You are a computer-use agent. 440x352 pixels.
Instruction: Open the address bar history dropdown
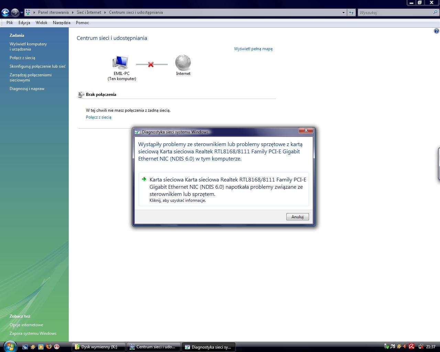click(343, 12)
